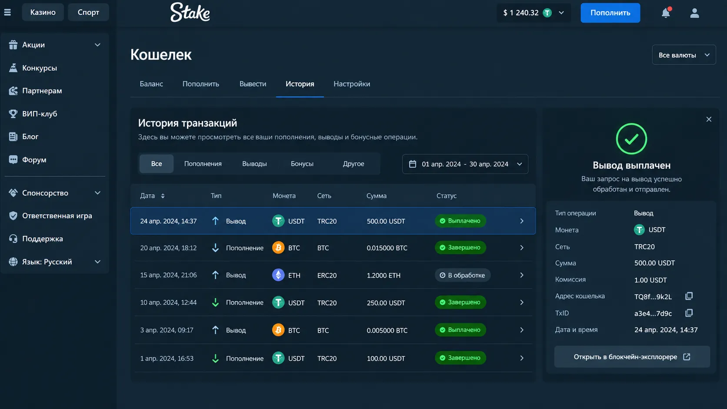This screenshot has width=727, height=409.
Task: Click the ВИП-клуб trophy icon
Action: (13, 113)
